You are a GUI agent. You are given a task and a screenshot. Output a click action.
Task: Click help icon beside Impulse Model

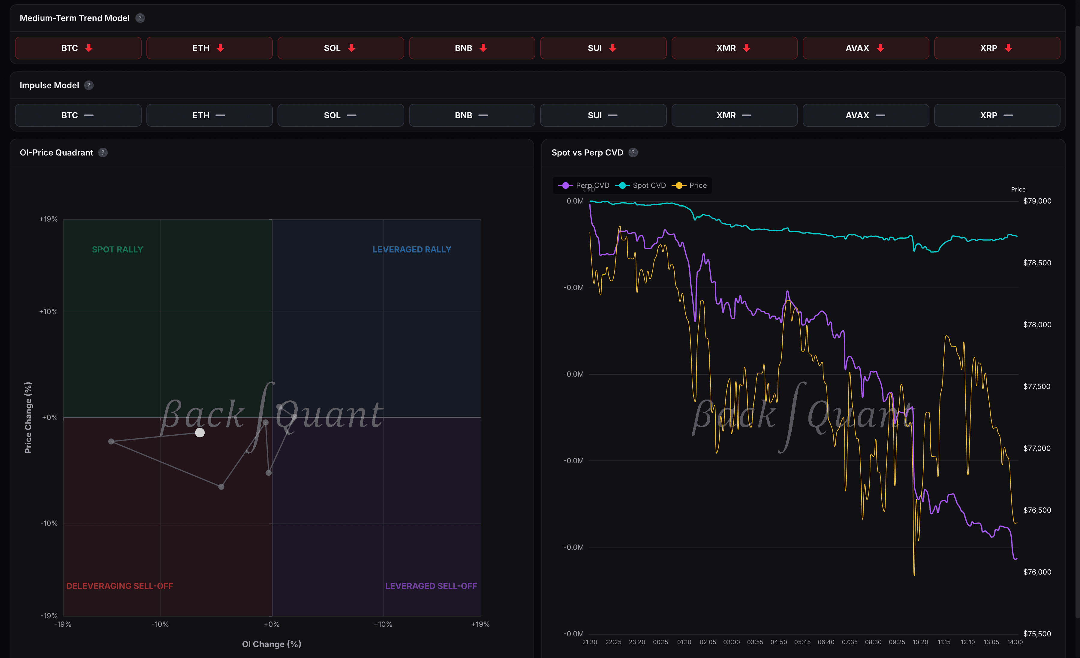tap(89, 86)
